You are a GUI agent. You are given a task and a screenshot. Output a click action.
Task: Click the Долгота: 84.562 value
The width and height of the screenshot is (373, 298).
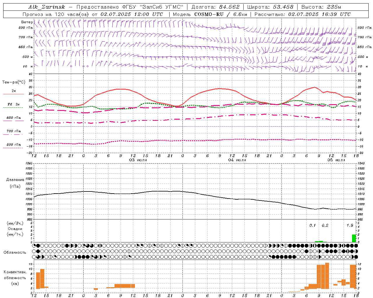215,7
